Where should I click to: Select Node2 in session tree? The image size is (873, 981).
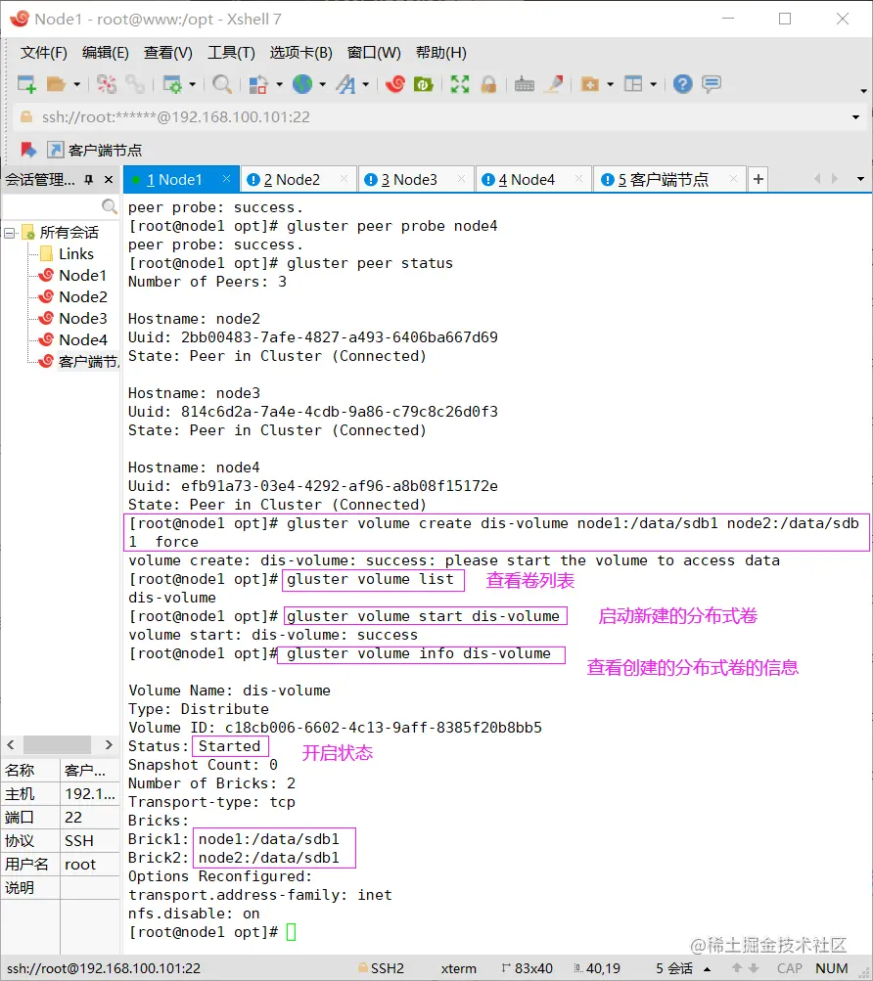coord(82,296)
